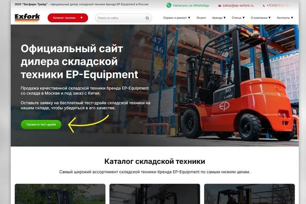Expand the О компании menu

click(x=261, y=18)
